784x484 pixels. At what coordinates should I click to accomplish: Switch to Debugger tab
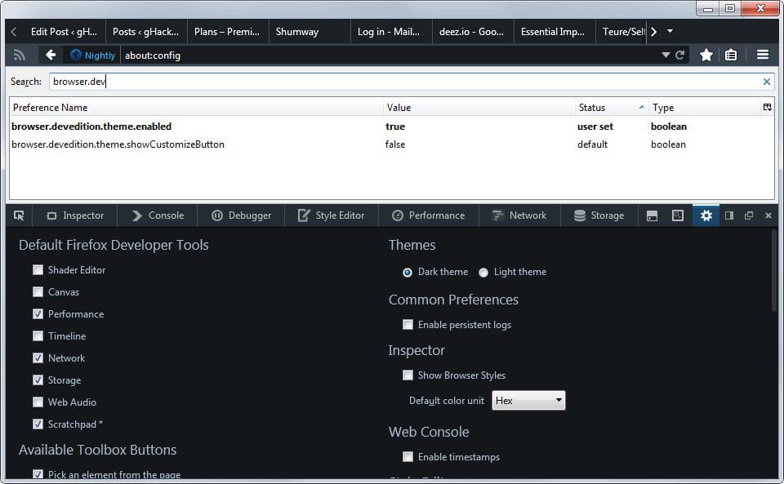click(241, 215)
